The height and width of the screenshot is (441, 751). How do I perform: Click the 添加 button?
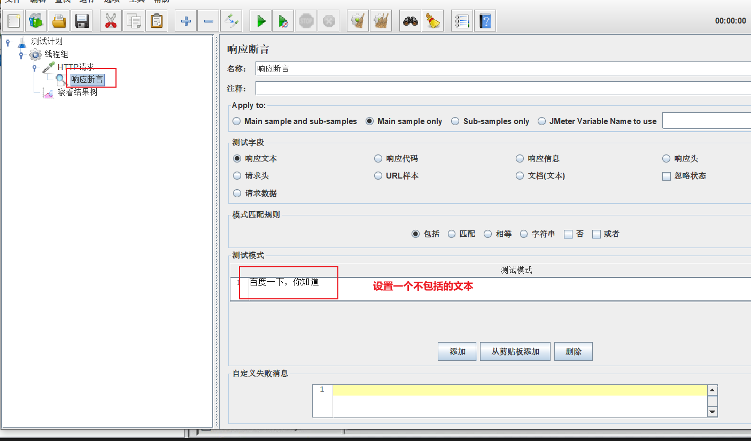[457, 352]
